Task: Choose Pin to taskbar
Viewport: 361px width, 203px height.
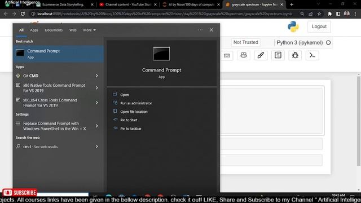Action: [131, 129]
